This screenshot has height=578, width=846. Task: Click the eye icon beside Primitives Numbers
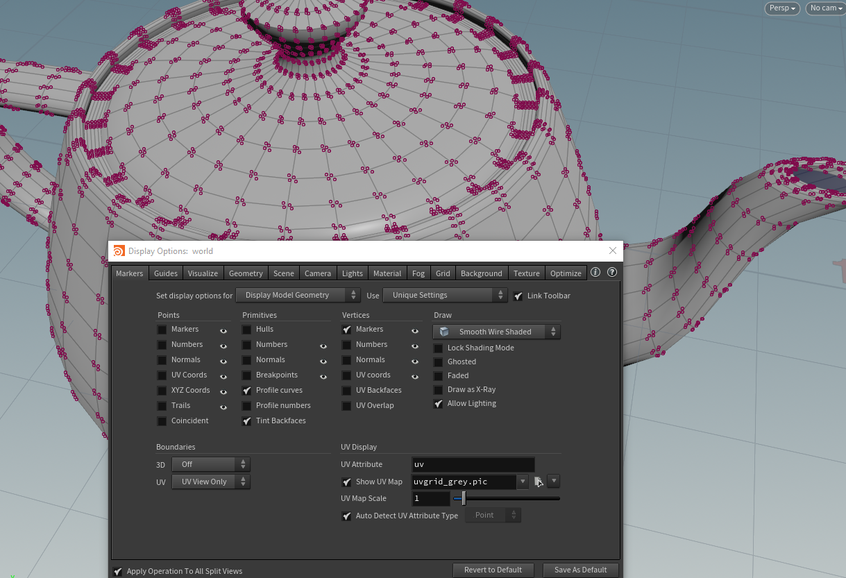323,346
